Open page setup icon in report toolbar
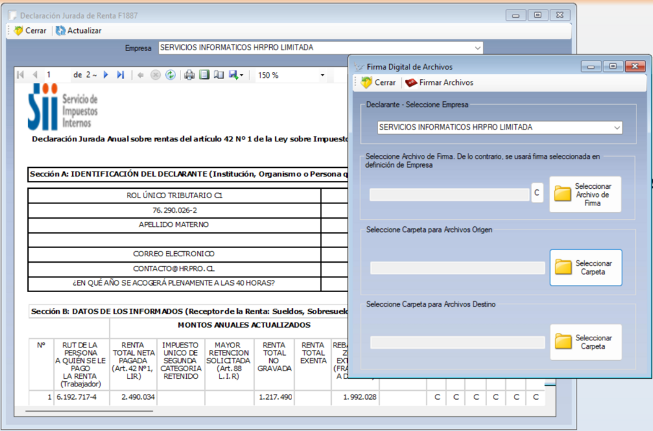 [219, 75]
